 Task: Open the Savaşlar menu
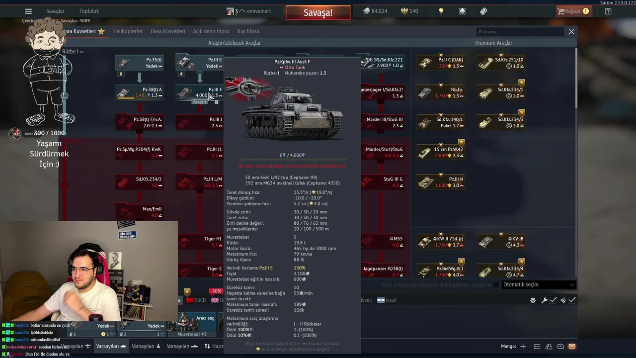click(x=55, y=11)
